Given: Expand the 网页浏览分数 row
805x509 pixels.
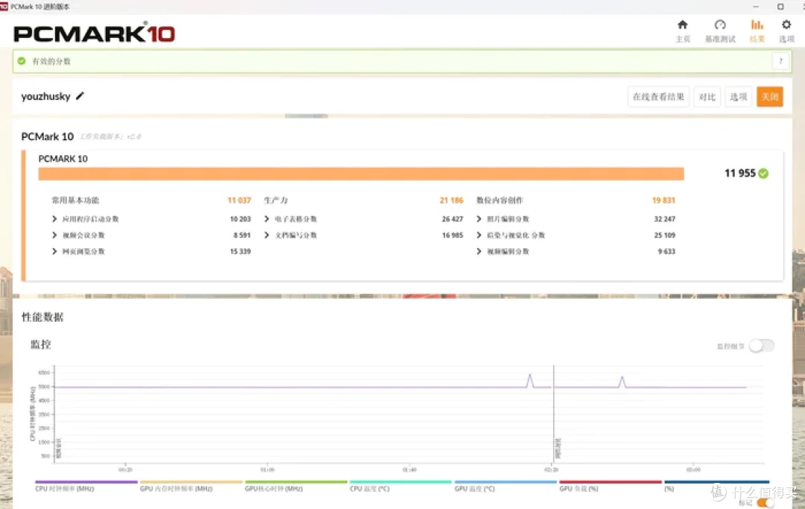Looking at the screenshot, I should coord(54,251).
